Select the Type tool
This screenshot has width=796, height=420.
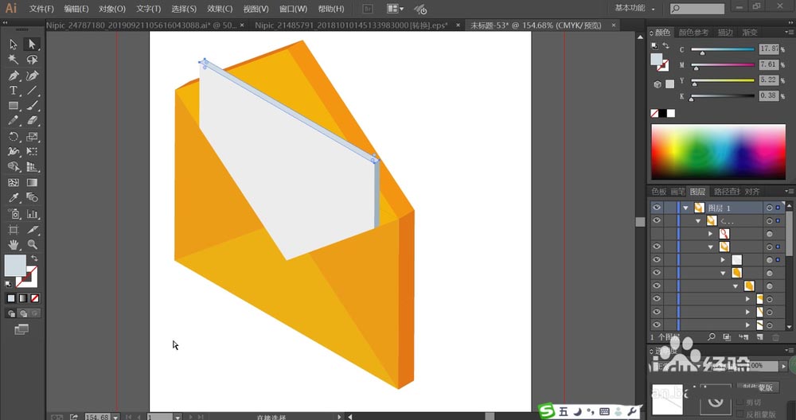tap(14, 91)
